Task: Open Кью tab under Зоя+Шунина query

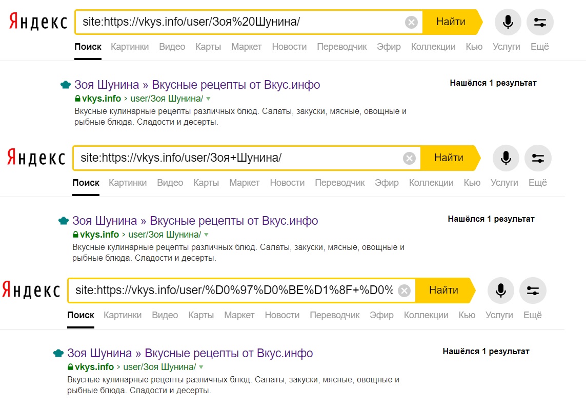Action: click(472, 183)
